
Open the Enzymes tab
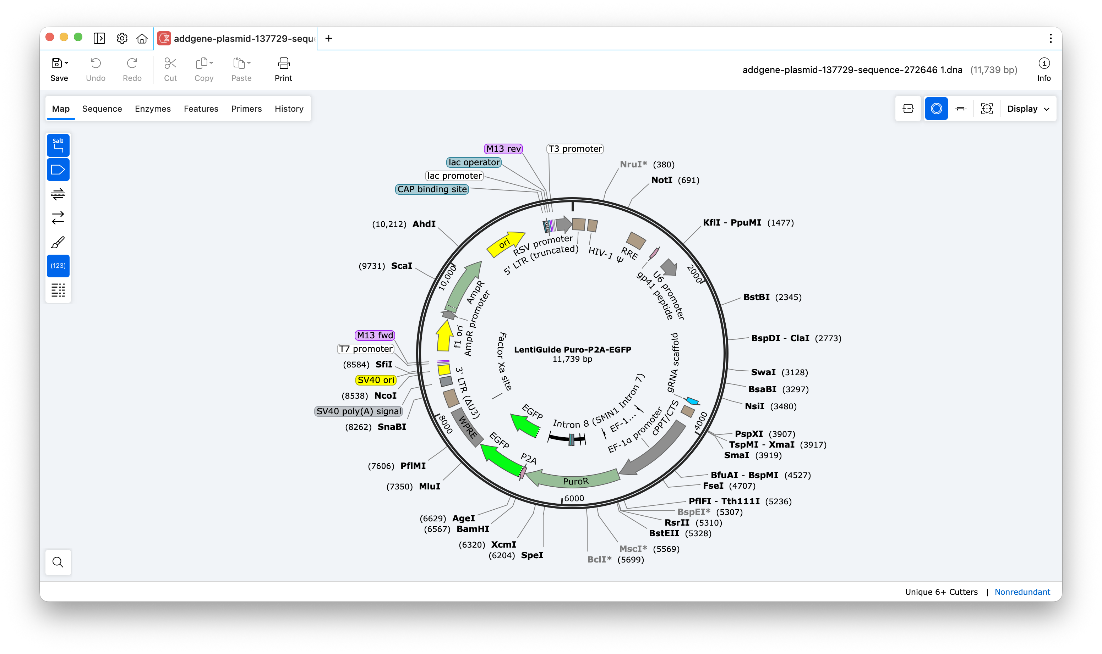[x=153, y=109]
